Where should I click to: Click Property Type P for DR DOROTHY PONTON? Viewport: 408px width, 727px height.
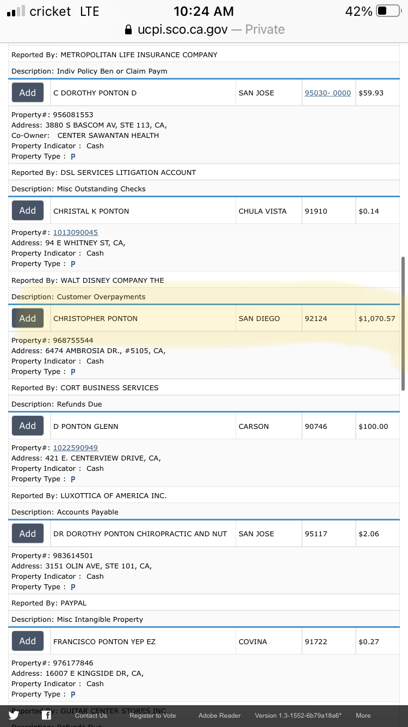click(x=73, y=587)
